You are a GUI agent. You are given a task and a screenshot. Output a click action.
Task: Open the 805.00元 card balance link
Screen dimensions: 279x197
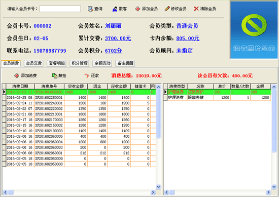188,38
